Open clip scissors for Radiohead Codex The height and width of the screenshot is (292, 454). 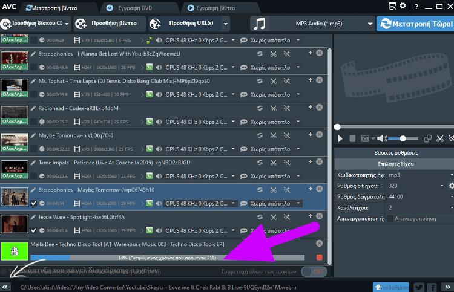click(274, 108)
